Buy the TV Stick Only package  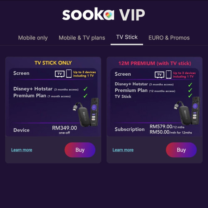(x=80, y=150)
